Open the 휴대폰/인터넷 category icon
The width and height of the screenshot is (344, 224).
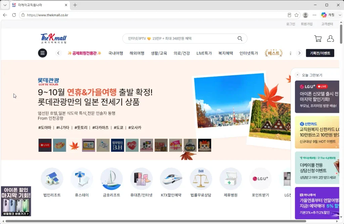coord(141,179)
